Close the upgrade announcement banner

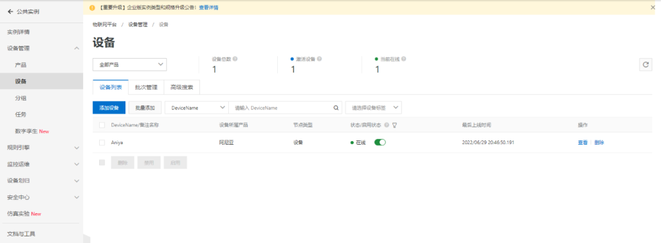point(653,7)
